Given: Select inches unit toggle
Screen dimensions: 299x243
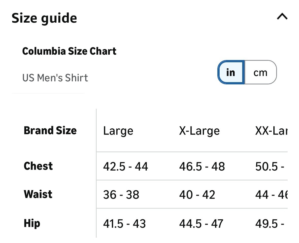Looking at the screenshot, I should pos(231,72).
